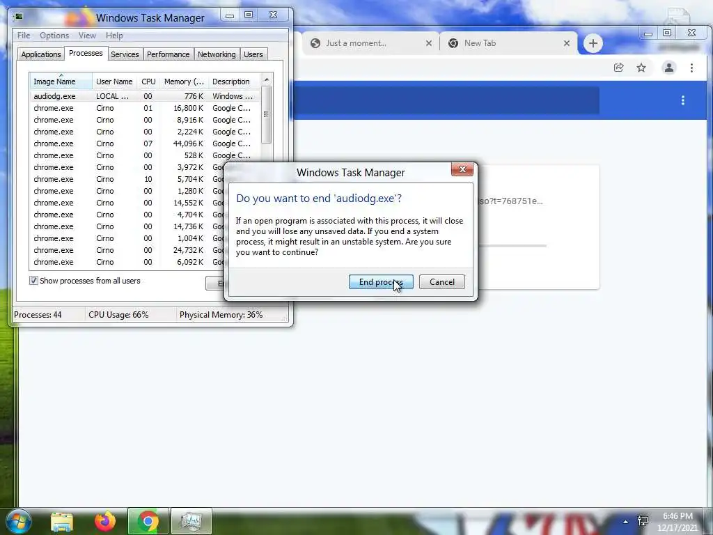Close the confirmation dialog with red X

coord(462,169)
